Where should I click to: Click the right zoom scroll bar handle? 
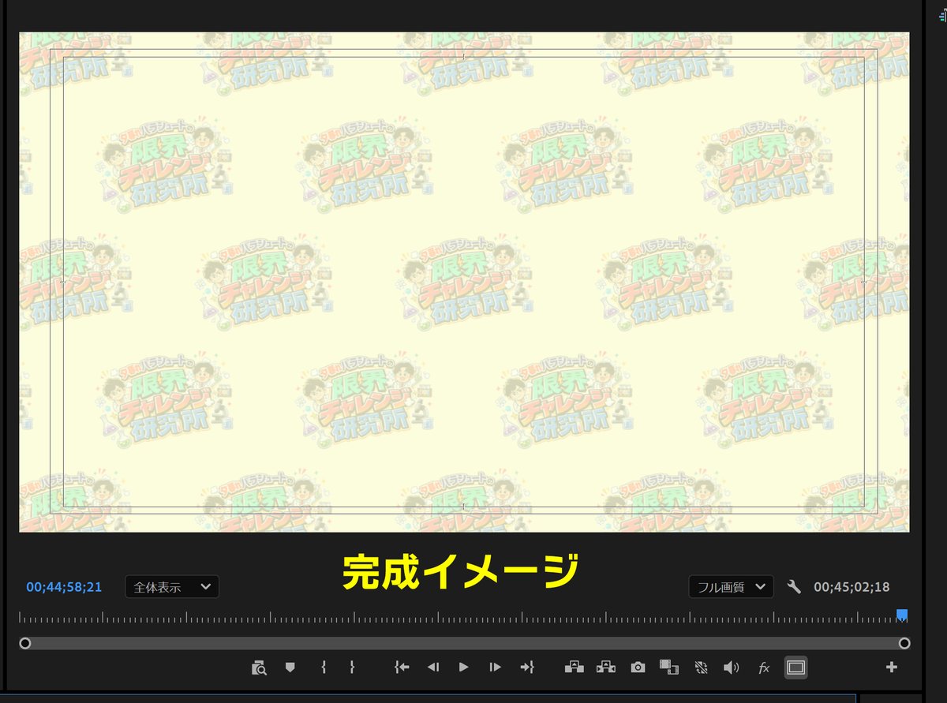point(904,643)
